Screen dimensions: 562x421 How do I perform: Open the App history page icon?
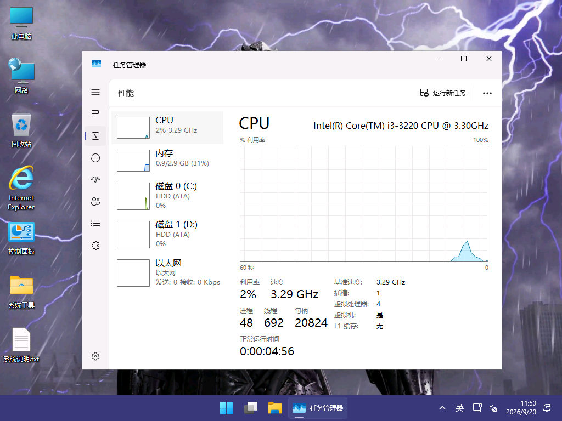tap(95, 158)
